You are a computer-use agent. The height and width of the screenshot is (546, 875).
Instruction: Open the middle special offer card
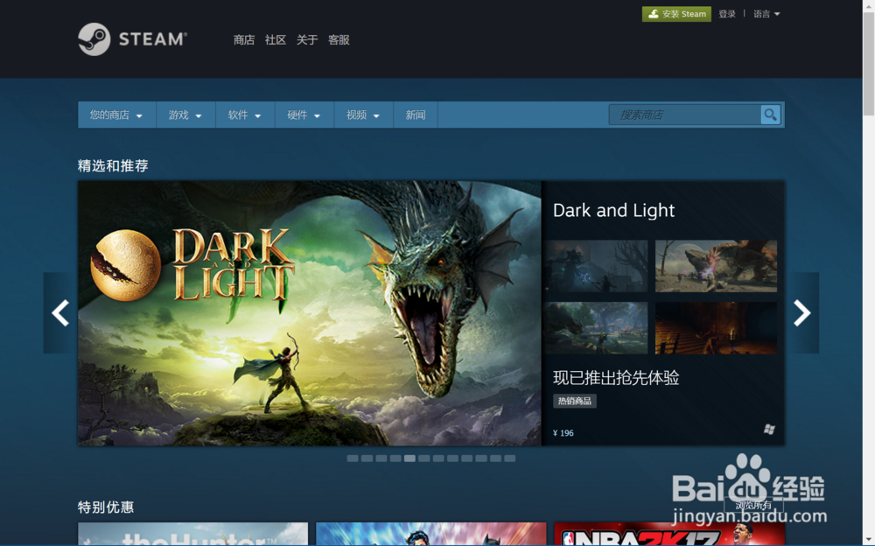point(430,535)
